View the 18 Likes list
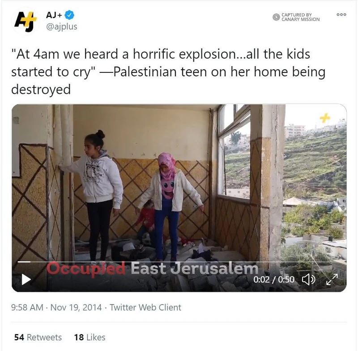The width and height of the screenshot is (358, 351). point(90,337)
